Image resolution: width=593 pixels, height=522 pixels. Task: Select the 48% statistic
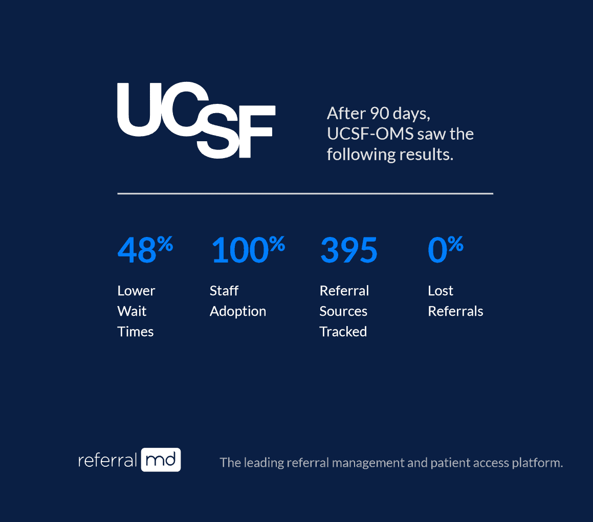tap(145, 249)
